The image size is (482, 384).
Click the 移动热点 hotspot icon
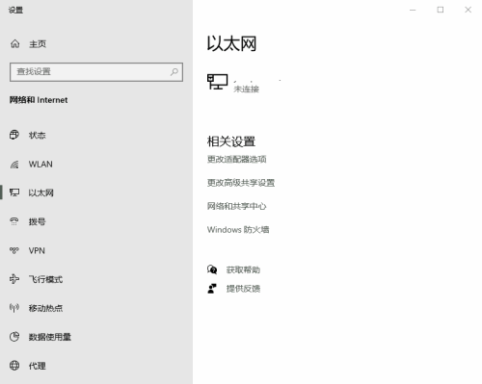pos(14,308)
